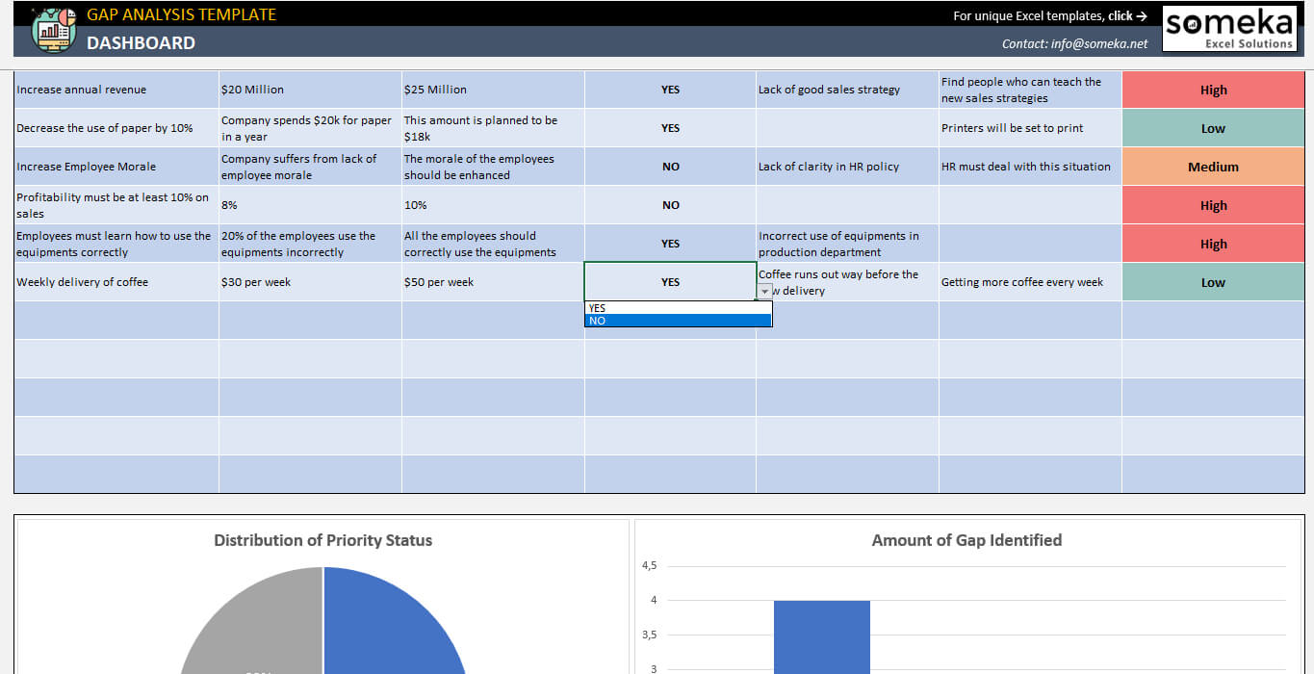Select "Increase Employee Morale" cell

click(116, 167)
